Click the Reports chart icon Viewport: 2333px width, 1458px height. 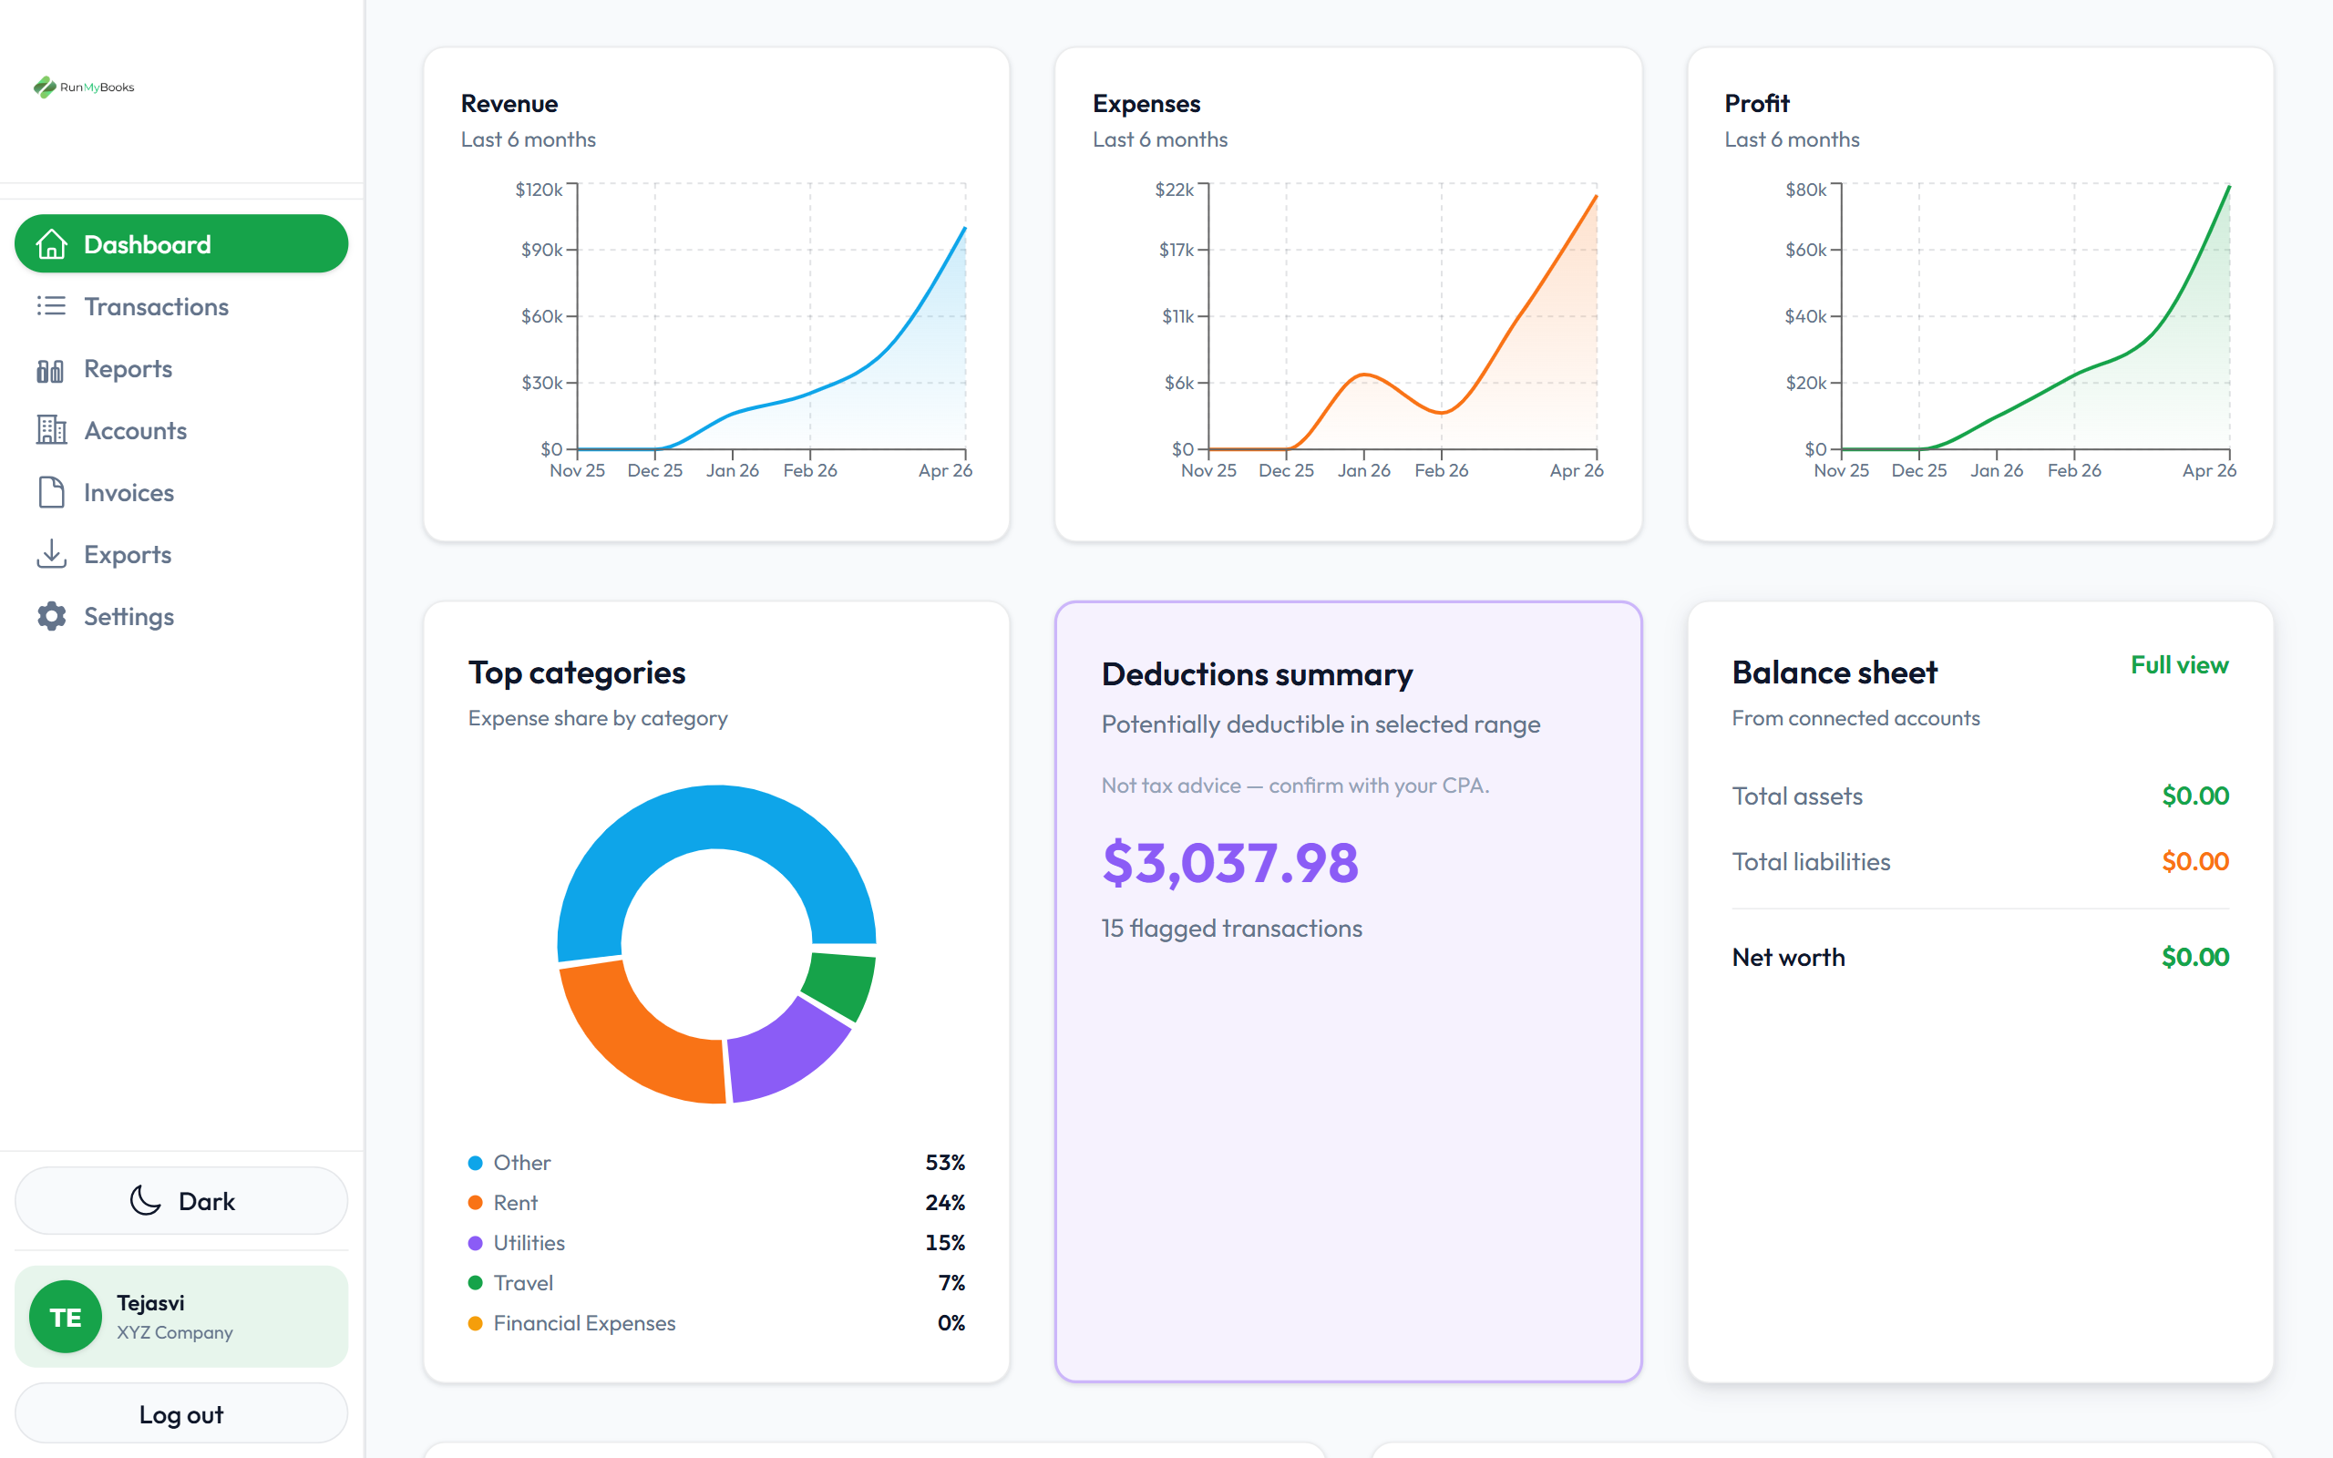[50, 369]
